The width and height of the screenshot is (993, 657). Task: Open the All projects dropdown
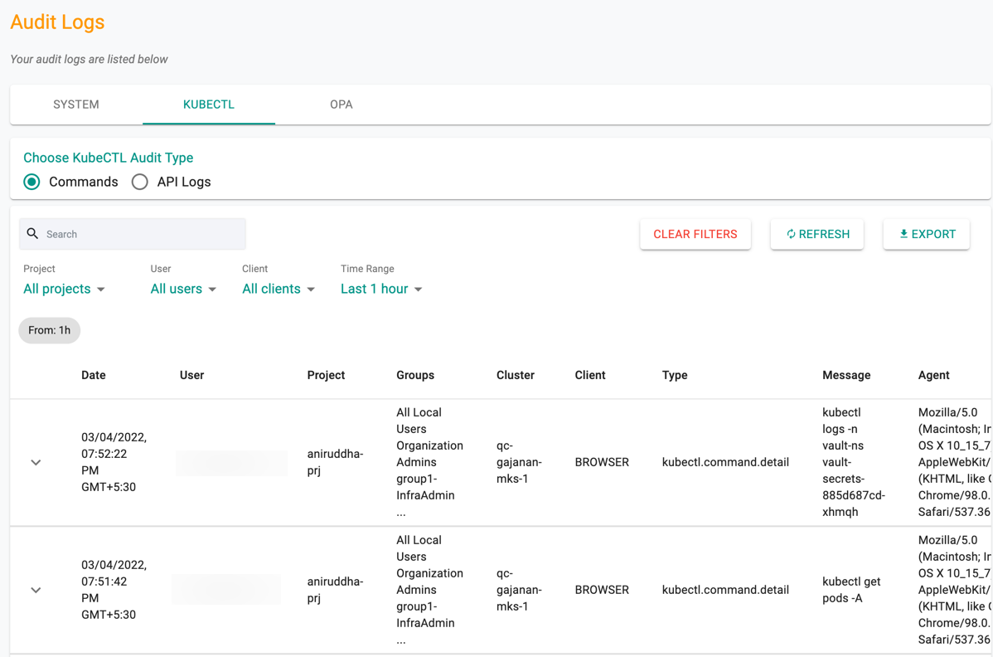point(64,289)
